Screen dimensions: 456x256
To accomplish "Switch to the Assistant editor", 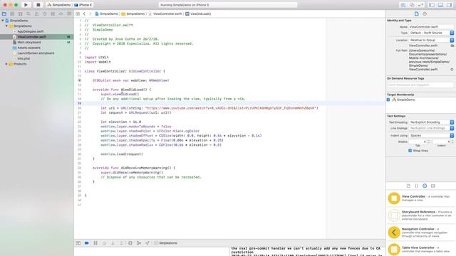I will click(412, 5).
